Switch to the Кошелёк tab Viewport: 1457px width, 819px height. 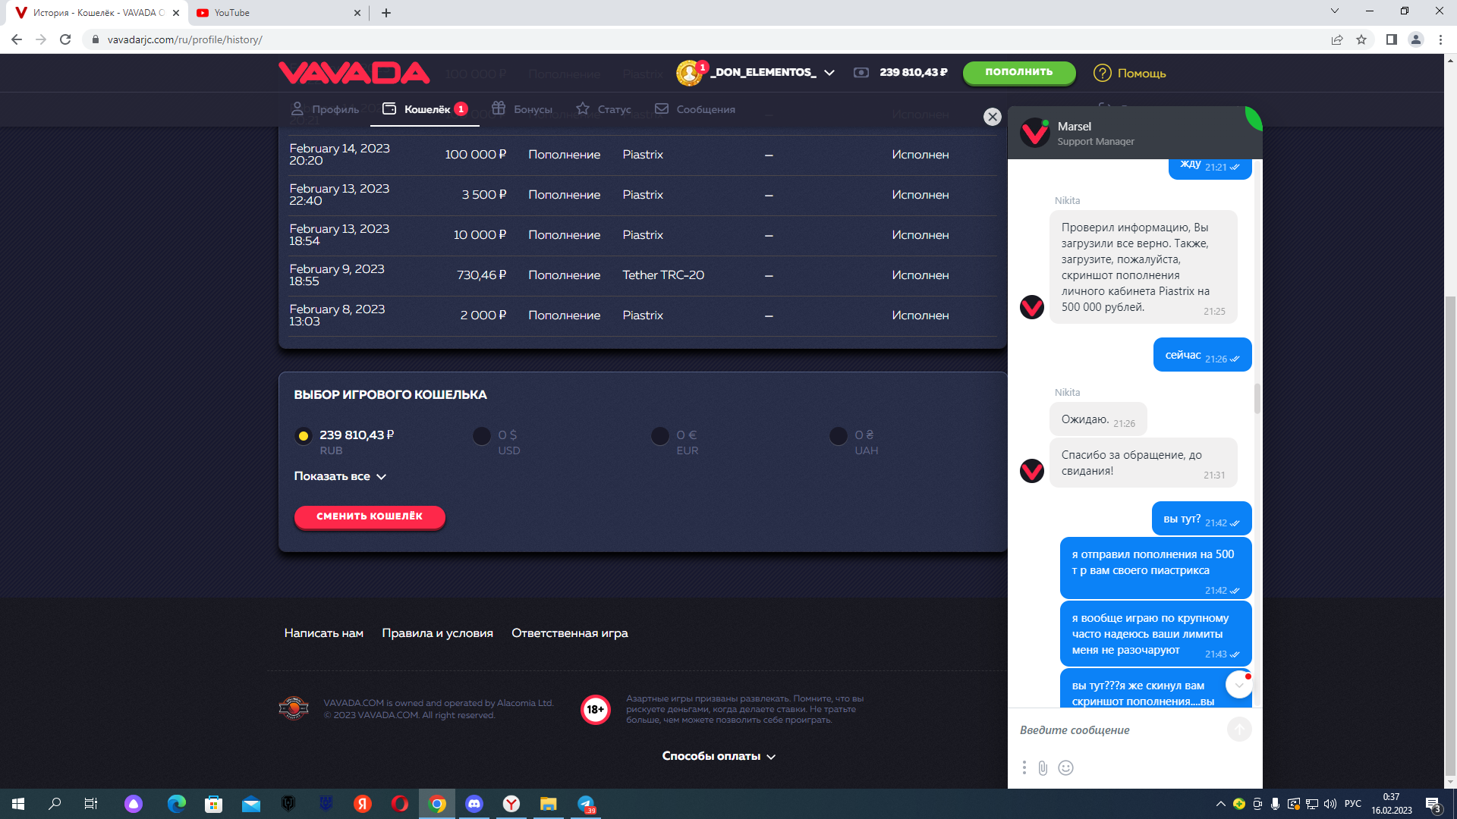click(425, 109)
